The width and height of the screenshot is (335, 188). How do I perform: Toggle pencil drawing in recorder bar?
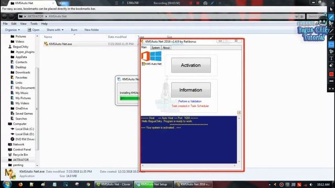[x=213, y=3]
